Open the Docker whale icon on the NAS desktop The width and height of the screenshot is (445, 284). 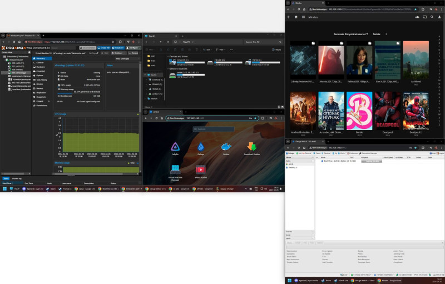click(226, 147)
